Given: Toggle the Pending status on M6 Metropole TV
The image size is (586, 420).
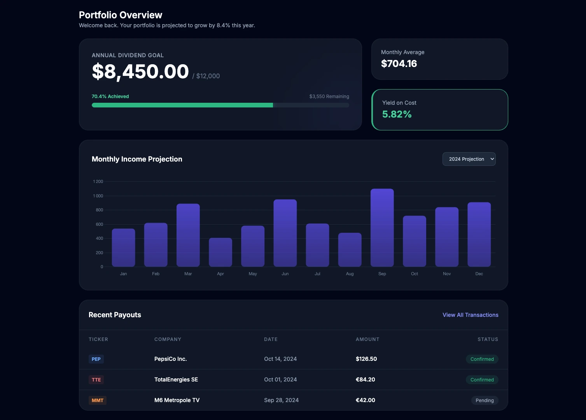Looking at the screenshot, I should pos(485,400).
